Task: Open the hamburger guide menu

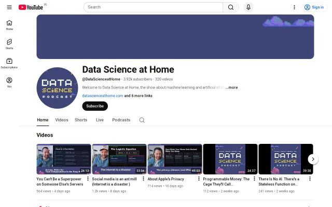Action: click(x=9, y=7)
